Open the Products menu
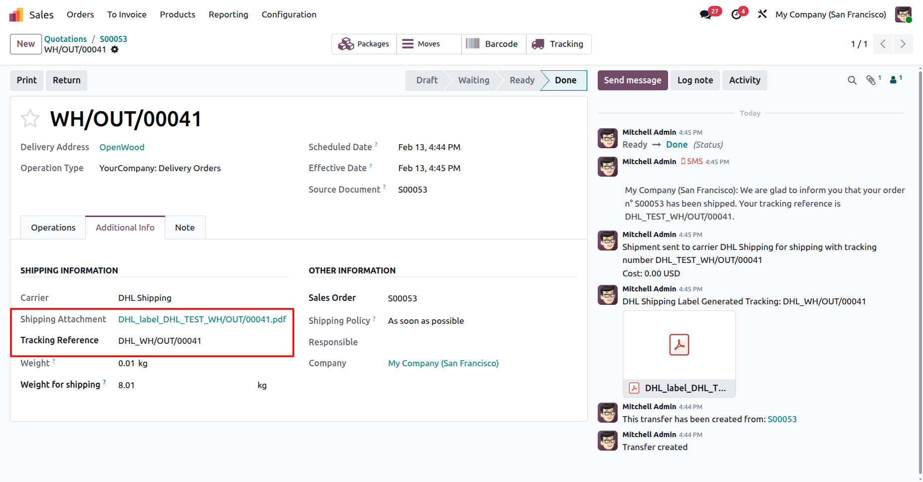 pyautogui.click(x=178, y=14)
